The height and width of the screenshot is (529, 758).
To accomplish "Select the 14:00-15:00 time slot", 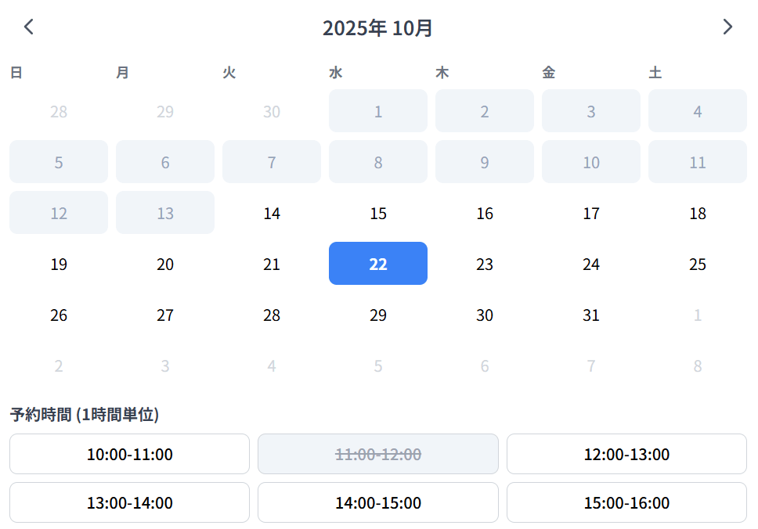I will pyautogui.click(x=378, y=502).
